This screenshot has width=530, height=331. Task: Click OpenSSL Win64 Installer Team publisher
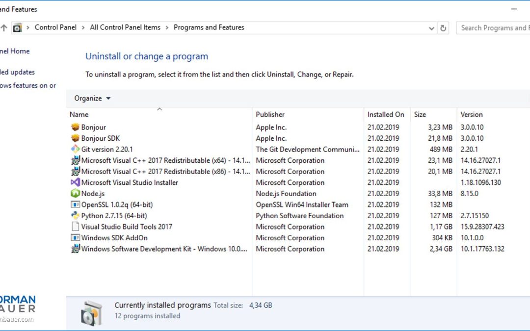point(302,204)
